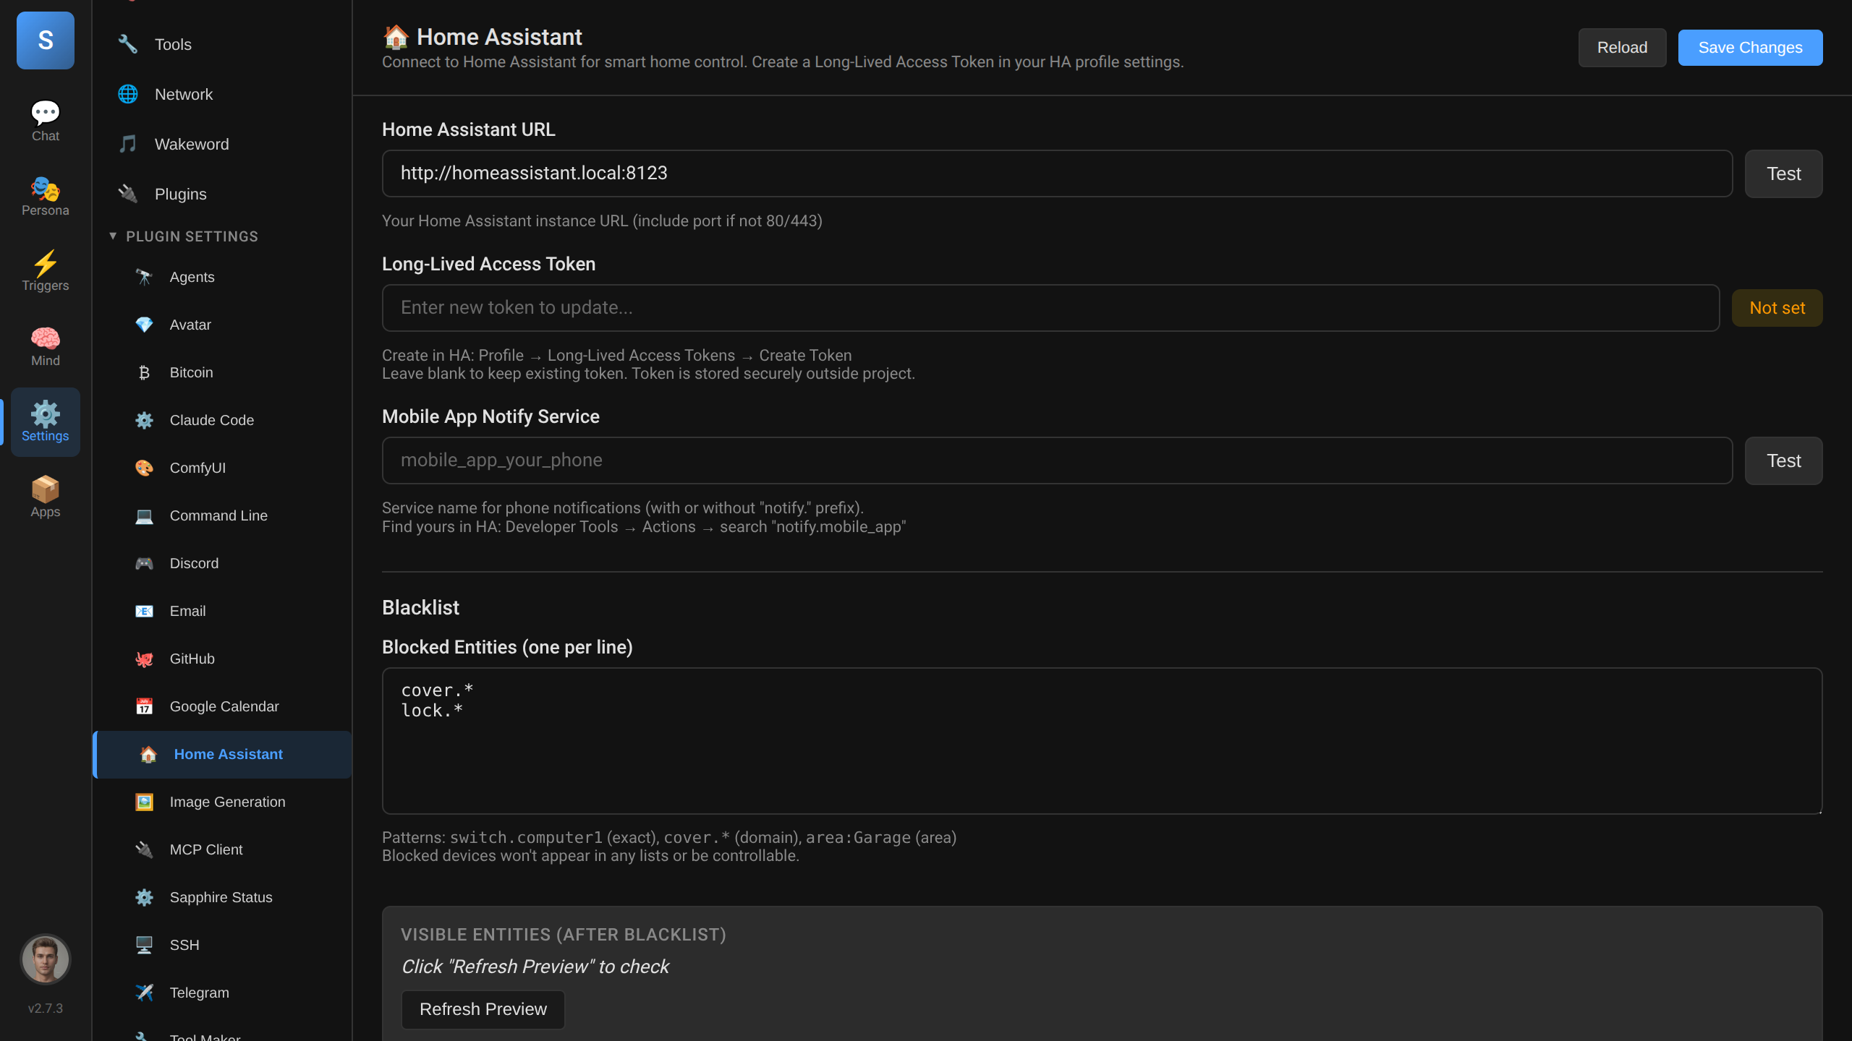
Task: Collapse the Plugin Settings section
Action: pyautogui.click(x=184, y=236)
